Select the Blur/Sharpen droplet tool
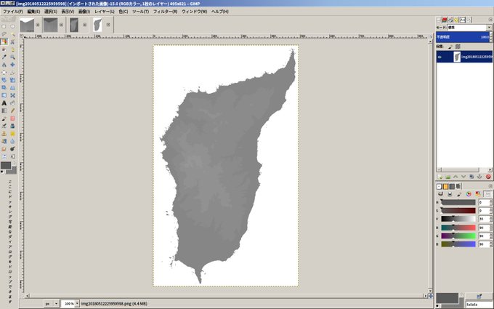The width and height of the screenshot is (494, 309). 12,141
